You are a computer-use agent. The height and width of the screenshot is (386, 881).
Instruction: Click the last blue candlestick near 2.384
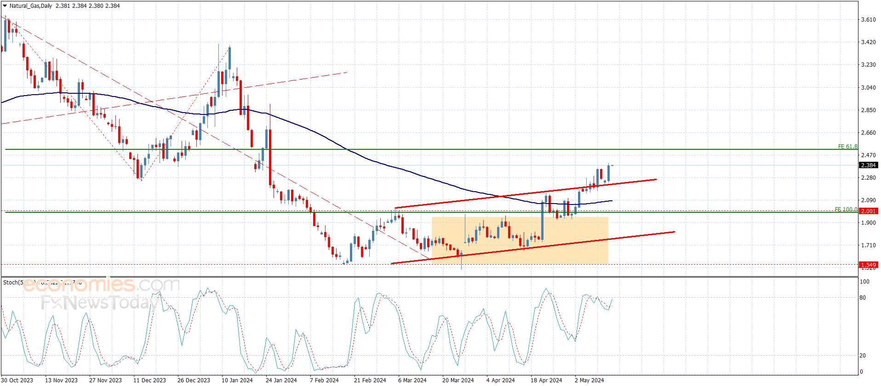[x=608, y=173]
